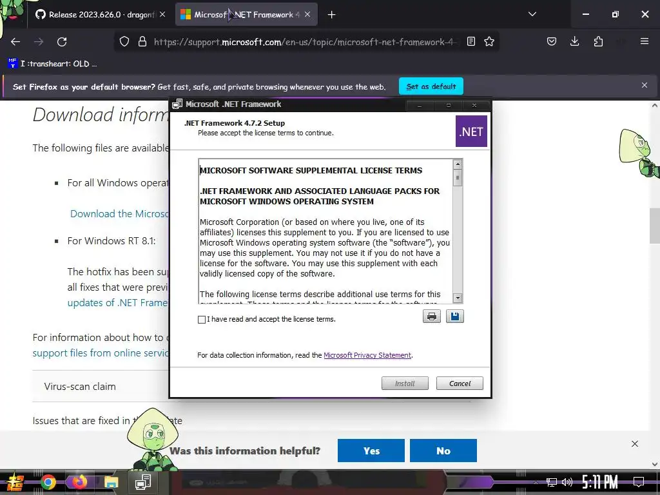Open the Pocket save icon
Viewport: 660px width, 495px height.
pos(552,41)
